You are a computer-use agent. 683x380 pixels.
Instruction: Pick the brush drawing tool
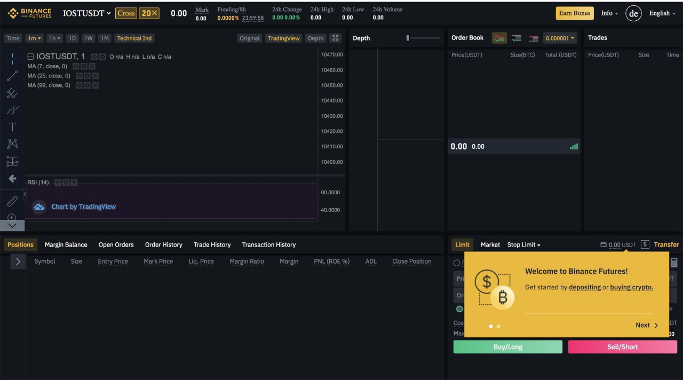coord(12,110)
